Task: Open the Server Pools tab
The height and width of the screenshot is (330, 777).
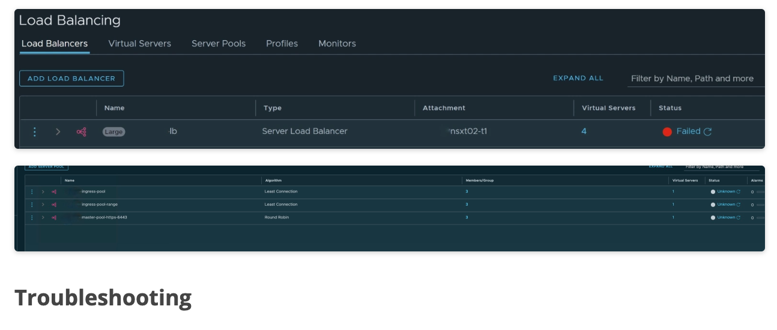Action: 219,44
